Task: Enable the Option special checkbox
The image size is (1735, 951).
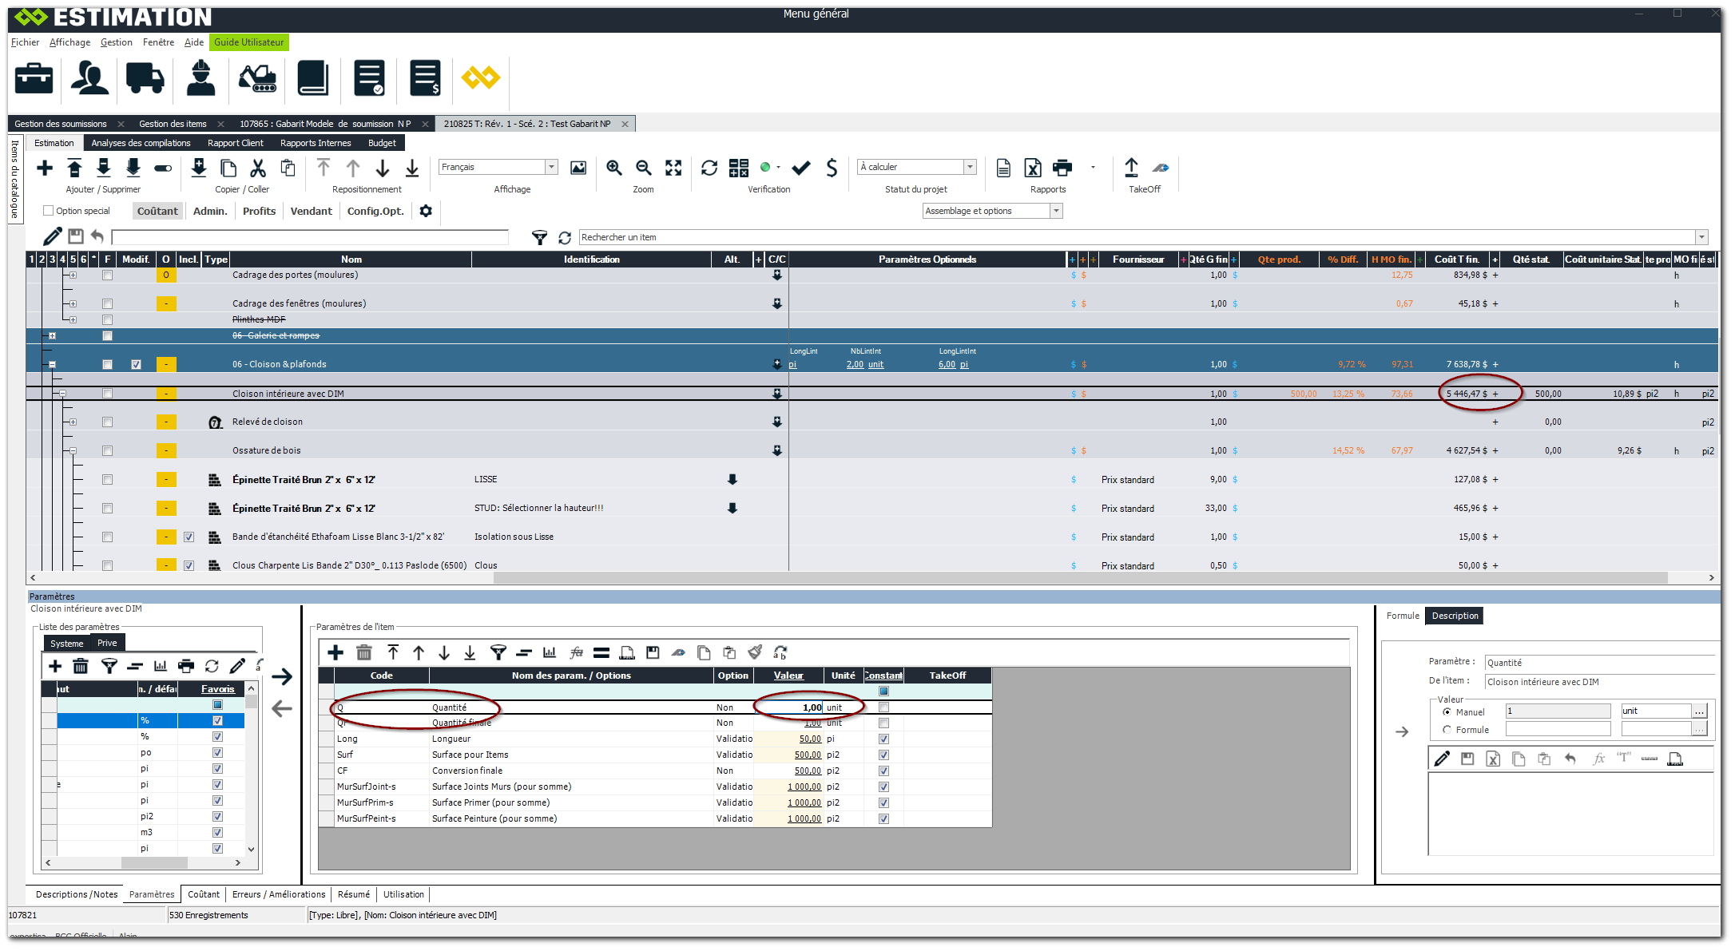Action: pyautogui.click(x=49, y=211)
